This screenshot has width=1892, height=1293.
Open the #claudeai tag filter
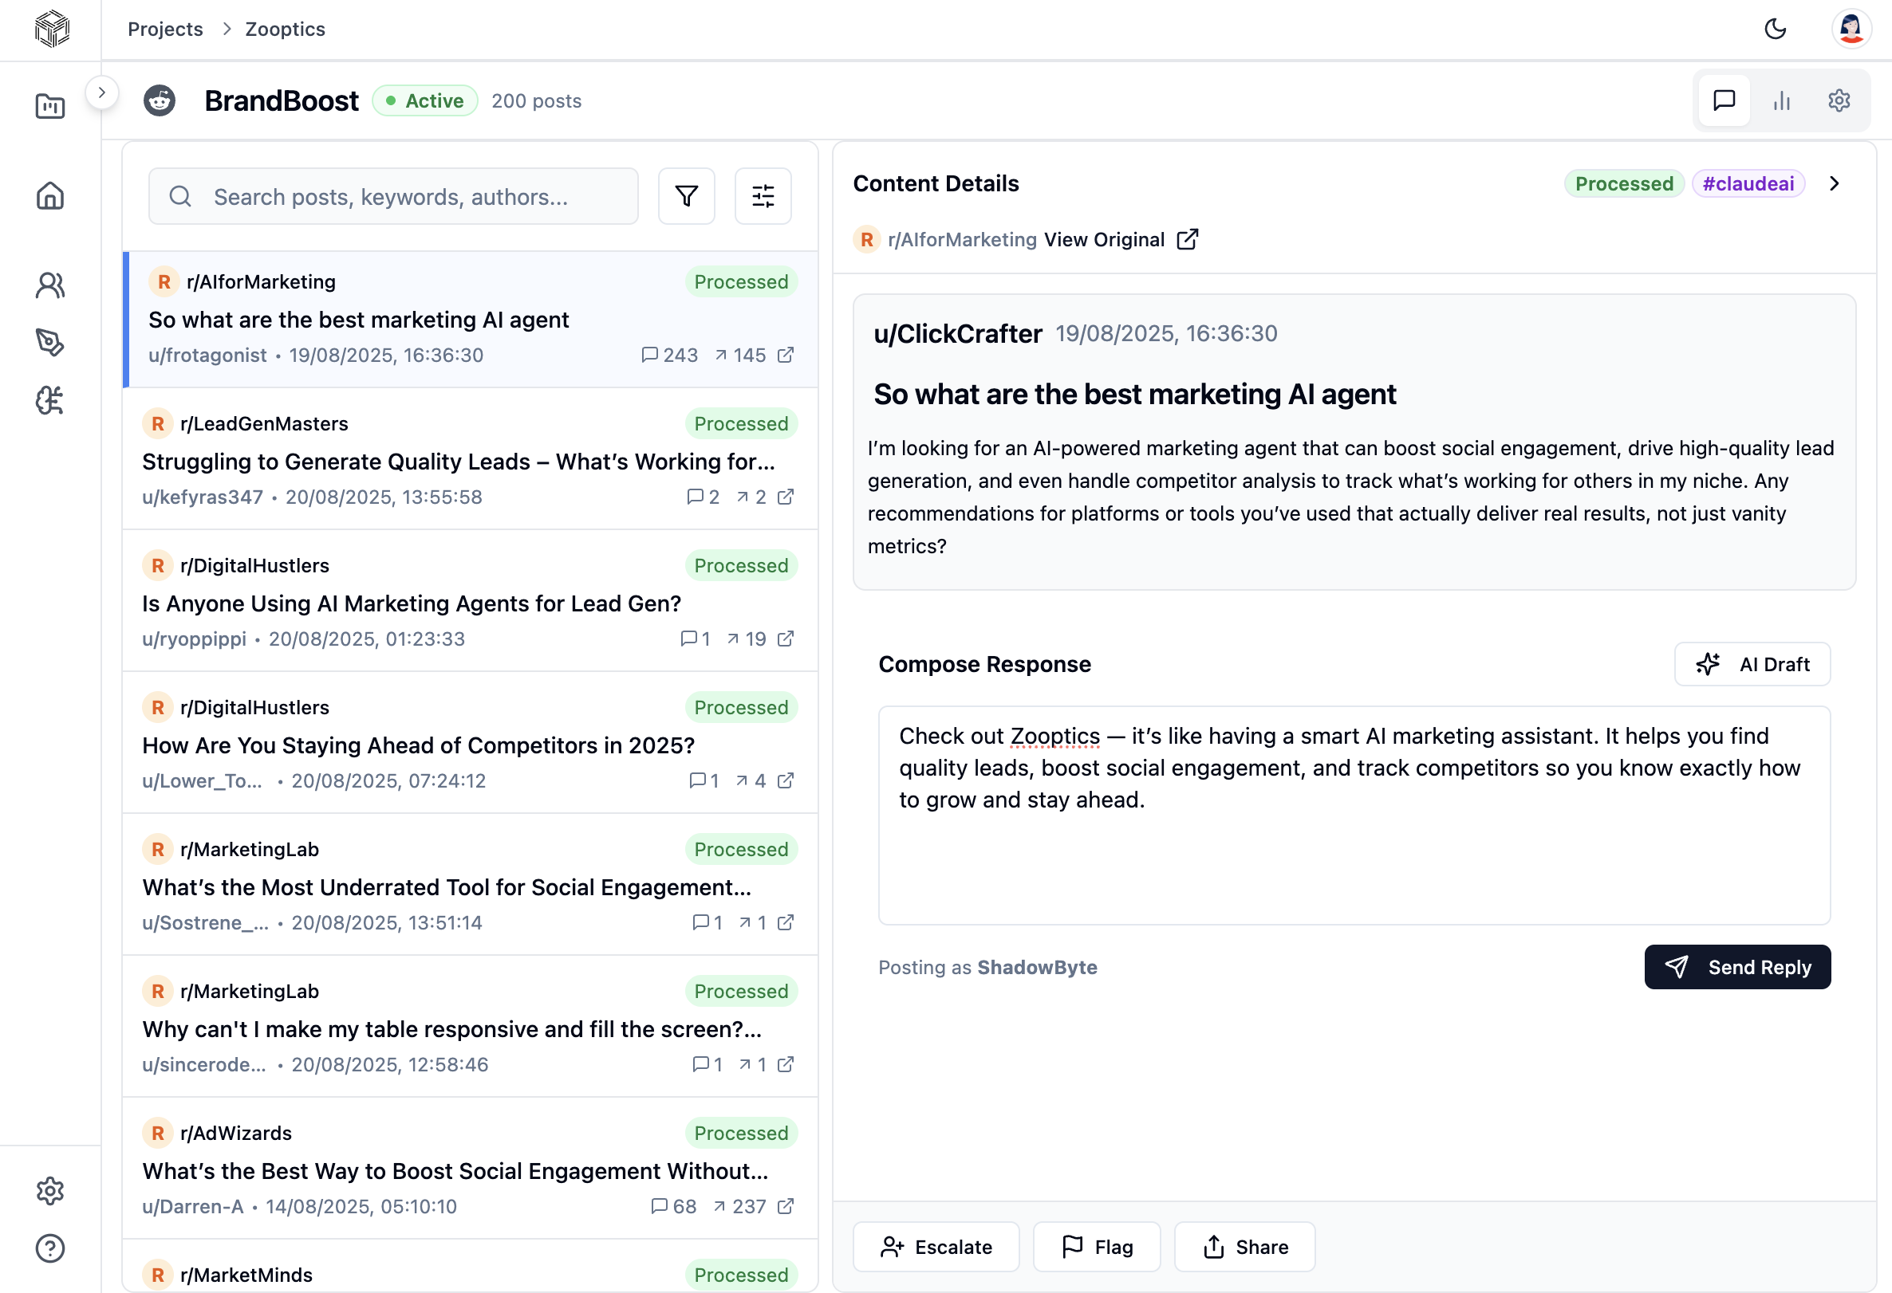(x=1748, y=183)
